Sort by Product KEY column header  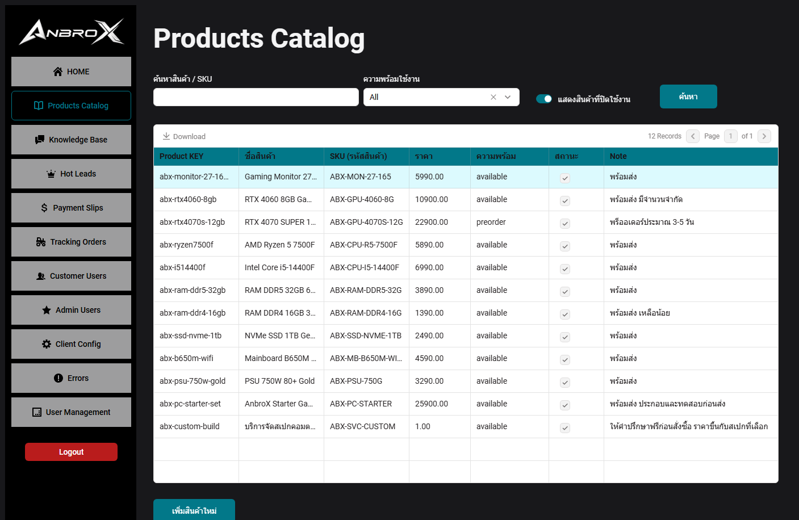click(196, 156)
